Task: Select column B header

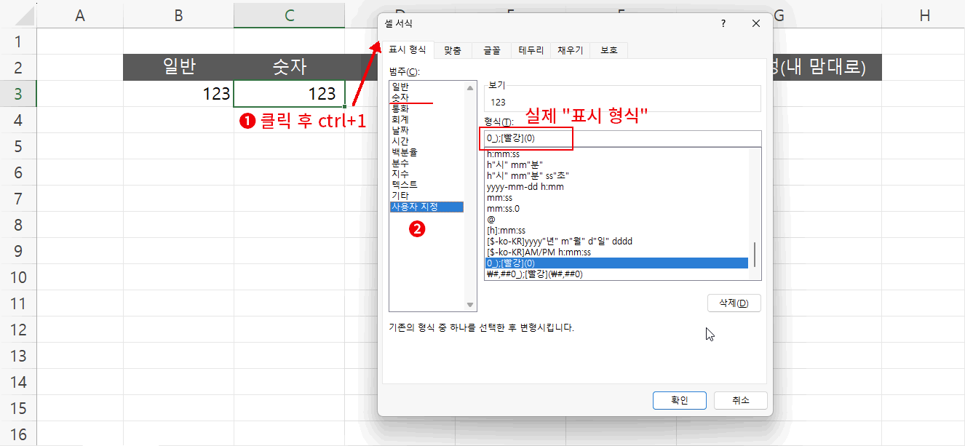Action: click(x=178, y=16)
